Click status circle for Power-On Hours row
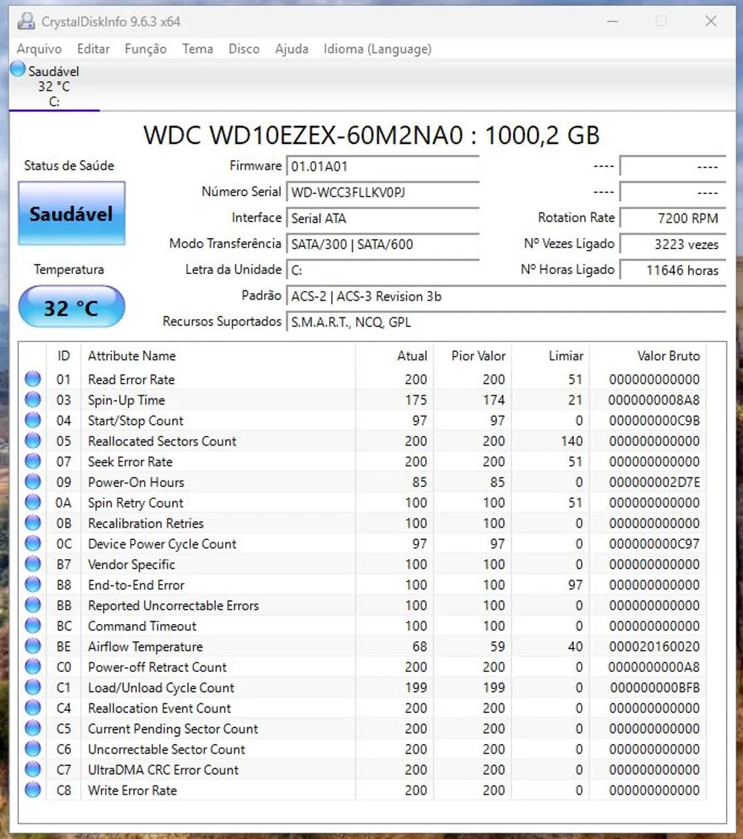 pyautogui.click(x=33, y=482)
